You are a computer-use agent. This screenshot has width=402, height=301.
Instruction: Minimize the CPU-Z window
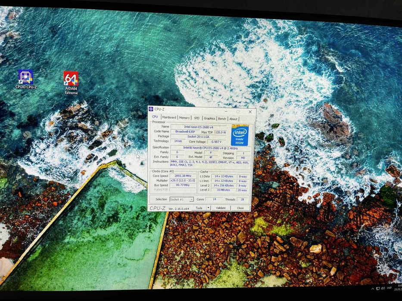(x=226, y=111)
